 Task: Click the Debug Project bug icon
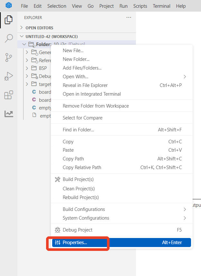click(x=58, y=230)
